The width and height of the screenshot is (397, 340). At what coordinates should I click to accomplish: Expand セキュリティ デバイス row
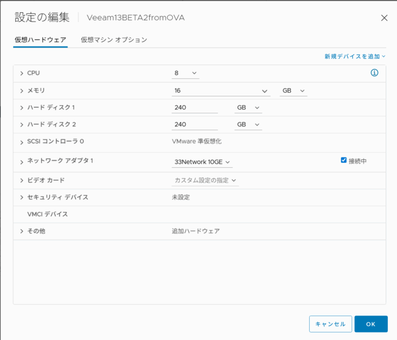(22, 197)
